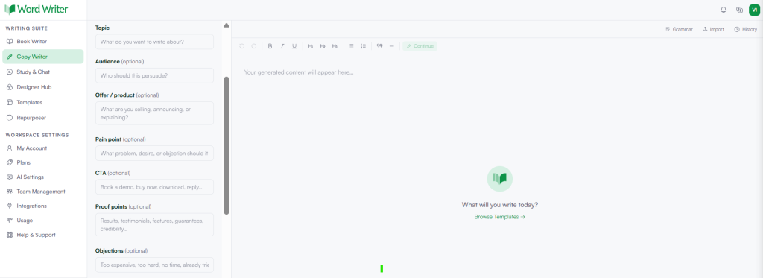The height and width of the screenshot is (278, 763).
Task: Click the Offer / product text area
Action: point(154,113)
